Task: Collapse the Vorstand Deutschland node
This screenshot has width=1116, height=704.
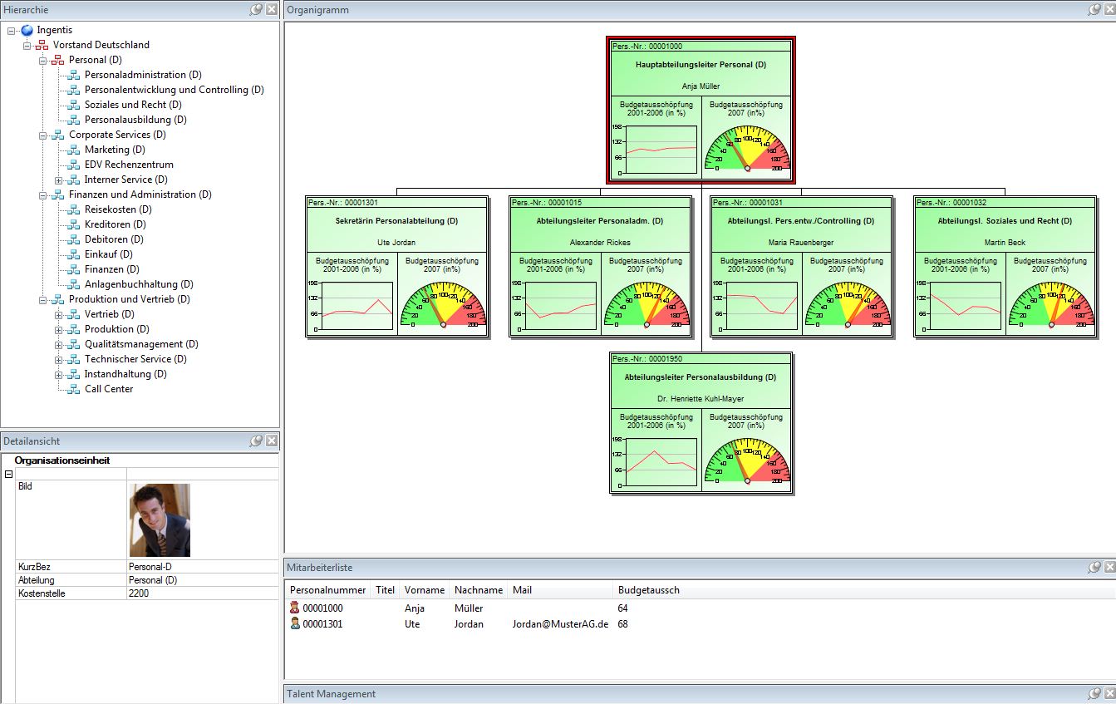Action: 27,45
